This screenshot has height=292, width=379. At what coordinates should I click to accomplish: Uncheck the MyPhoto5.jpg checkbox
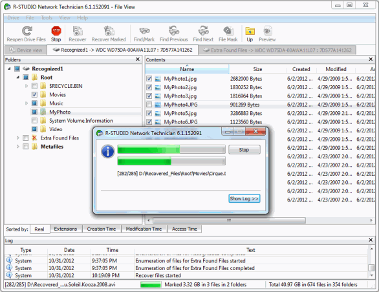pos(149,113)
